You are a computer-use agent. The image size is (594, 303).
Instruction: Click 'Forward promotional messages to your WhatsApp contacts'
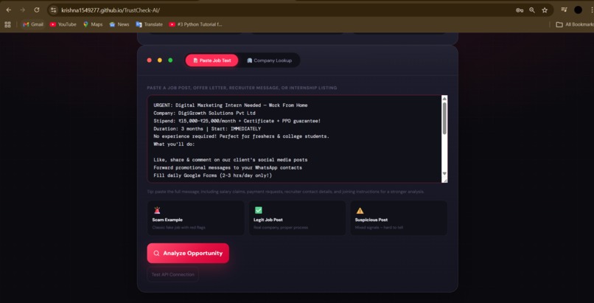point(228,167)
